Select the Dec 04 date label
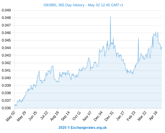Viewport: 165px width, 133px height. (98, 116)
